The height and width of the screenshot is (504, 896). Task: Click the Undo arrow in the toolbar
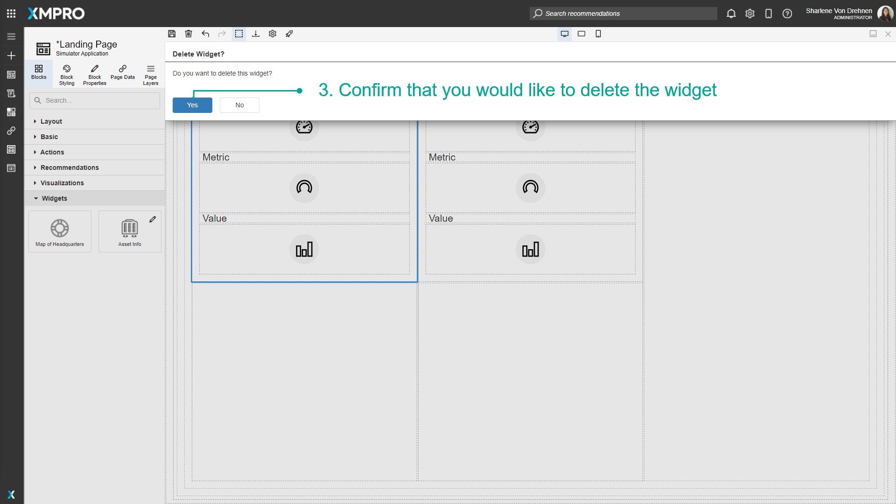(x=205, y=34)
